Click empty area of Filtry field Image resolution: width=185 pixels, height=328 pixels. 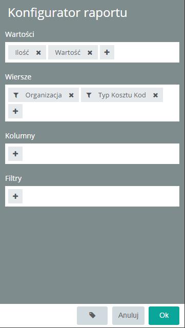100,196
